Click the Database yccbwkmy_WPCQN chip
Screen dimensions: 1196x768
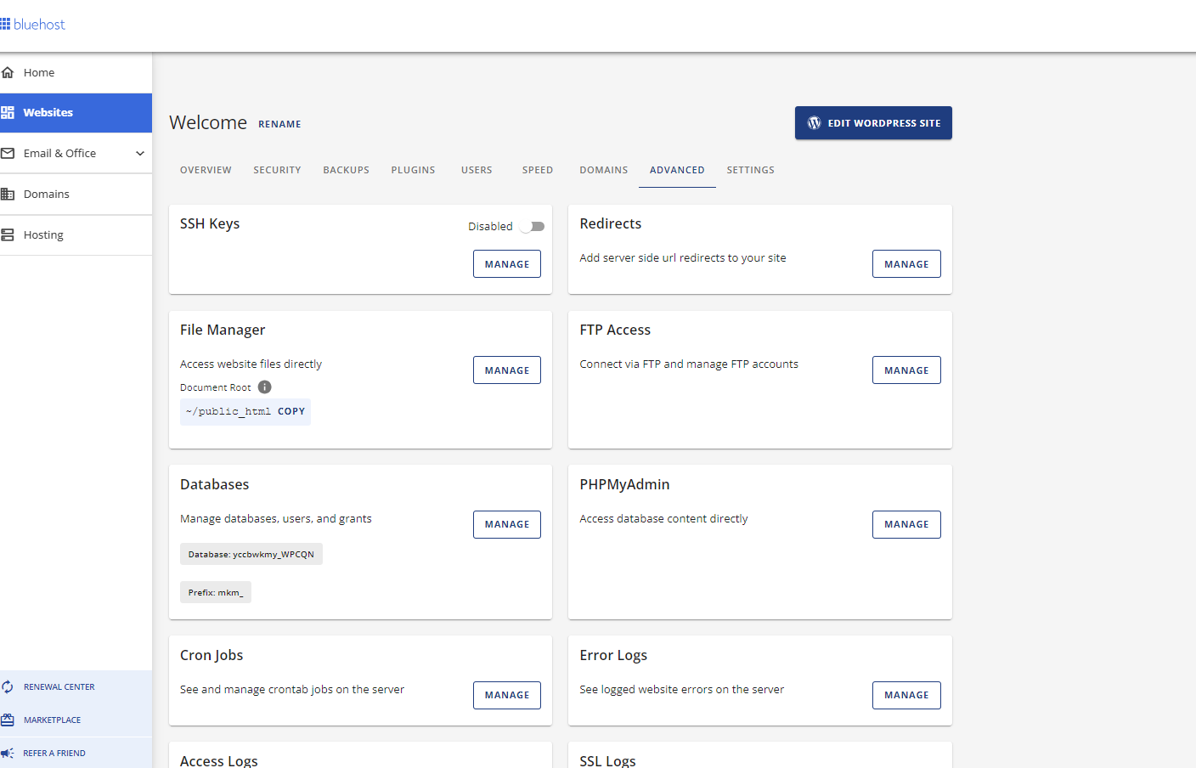[251, 554]
